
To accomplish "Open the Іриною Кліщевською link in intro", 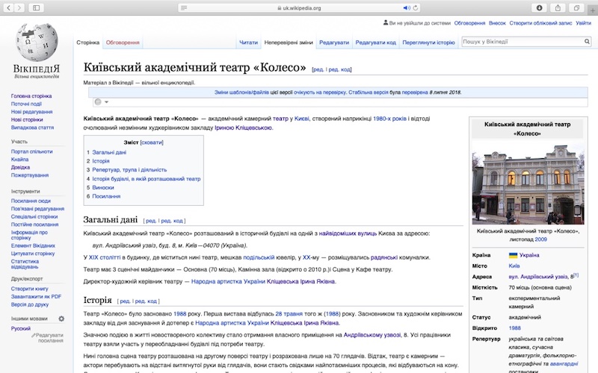I will tap(244, 128).
